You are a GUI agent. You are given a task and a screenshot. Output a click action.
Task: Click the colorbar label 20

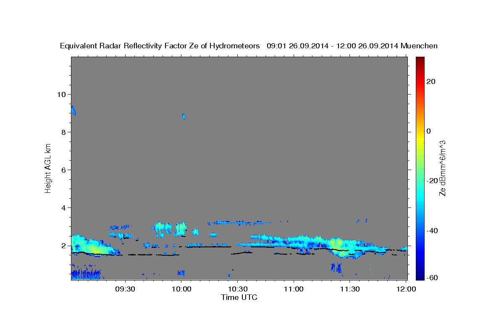coord(430,81)
